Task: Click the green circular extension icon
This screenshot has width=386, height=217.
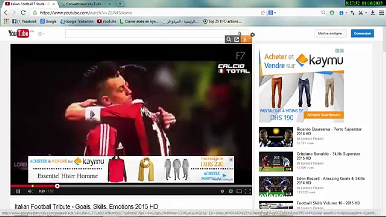Action: (332, 13)
